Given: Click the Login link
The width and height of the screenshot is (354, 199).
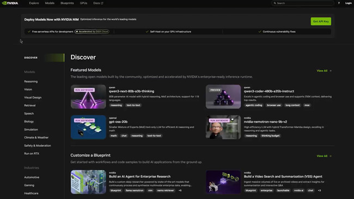Looking at the screenshot, I should click(349, 3).
